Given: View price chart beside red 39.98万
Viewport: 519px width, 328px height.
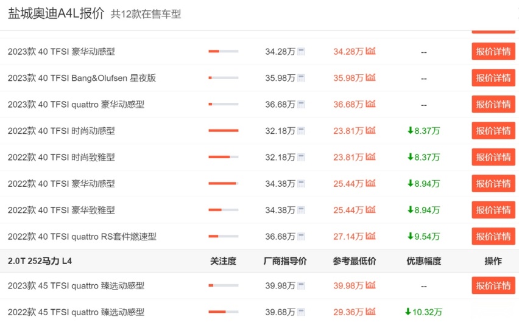Looking at the screenshot, I should (371, 285).
